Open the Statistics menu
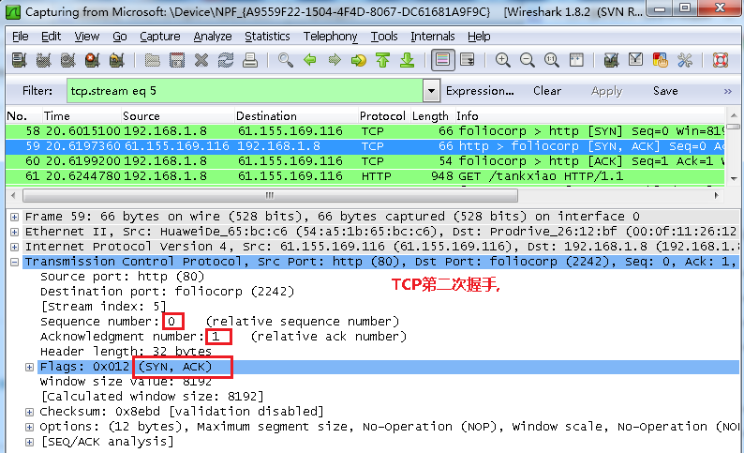The height and width of the screenshot is (453, 744). pyautogui.click(x=267, y=36)
